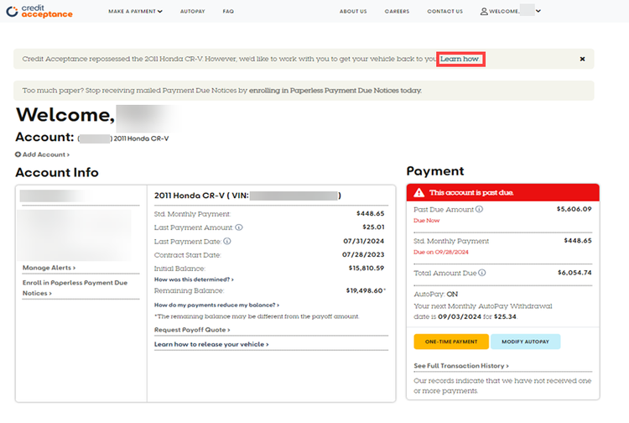This screenshot has height=423, width=629.
Task: Open the Make a Payment dropdown menu
Action: pyautogui.click(x=135, y=12)
